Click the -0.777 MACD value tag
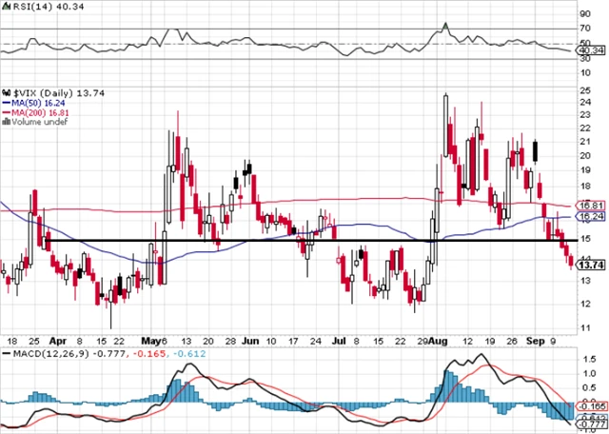Screen dimensions: 609x434 pos(592,423)
